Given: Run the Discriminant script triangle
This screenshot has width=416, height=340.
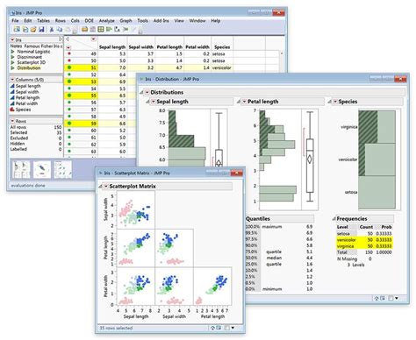Looking at the screenshot, I should [12, 57].
